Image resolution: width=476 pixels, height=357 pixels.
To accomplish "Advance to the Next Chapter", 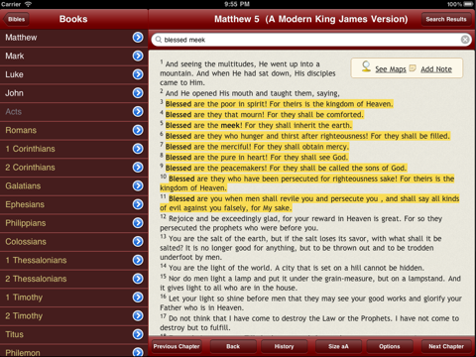I will (x=446, y=346).
